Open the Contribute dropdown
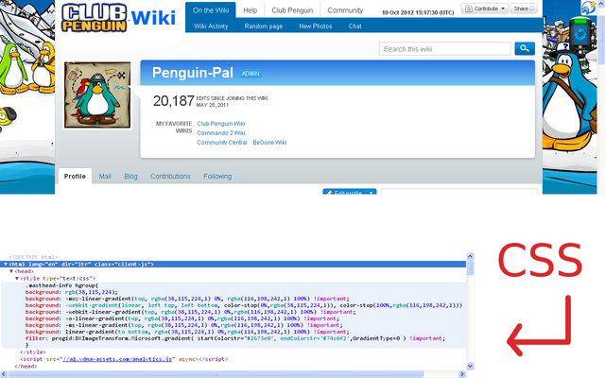Screen dimensions: 605x378 click(x=485, y=9)
